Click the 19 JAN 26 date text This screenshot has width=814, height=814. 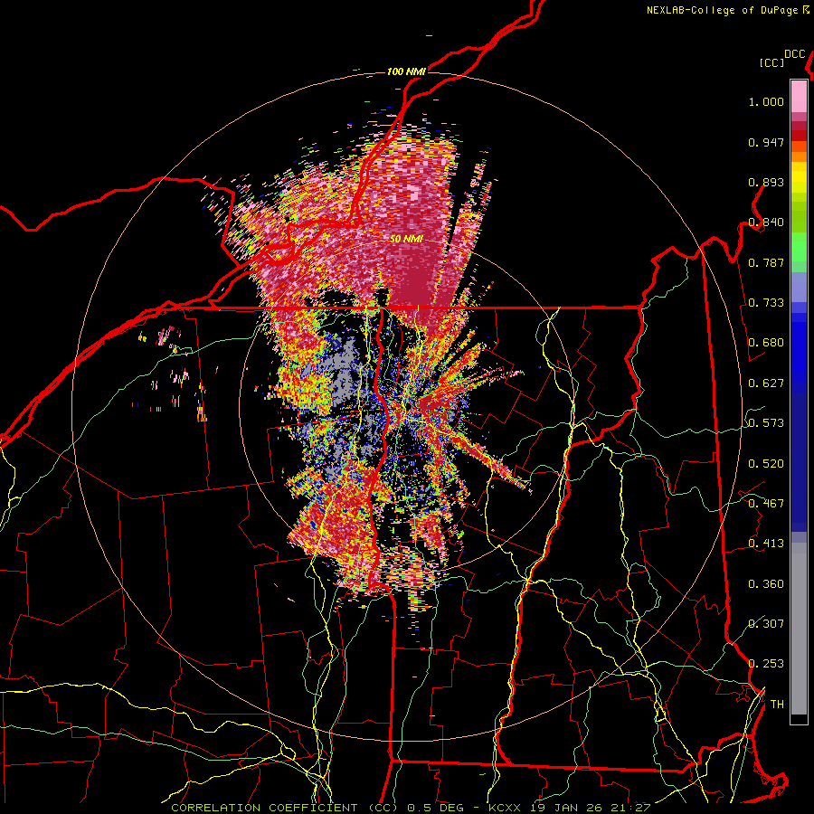pyautogui.click(x=566, y=808)
